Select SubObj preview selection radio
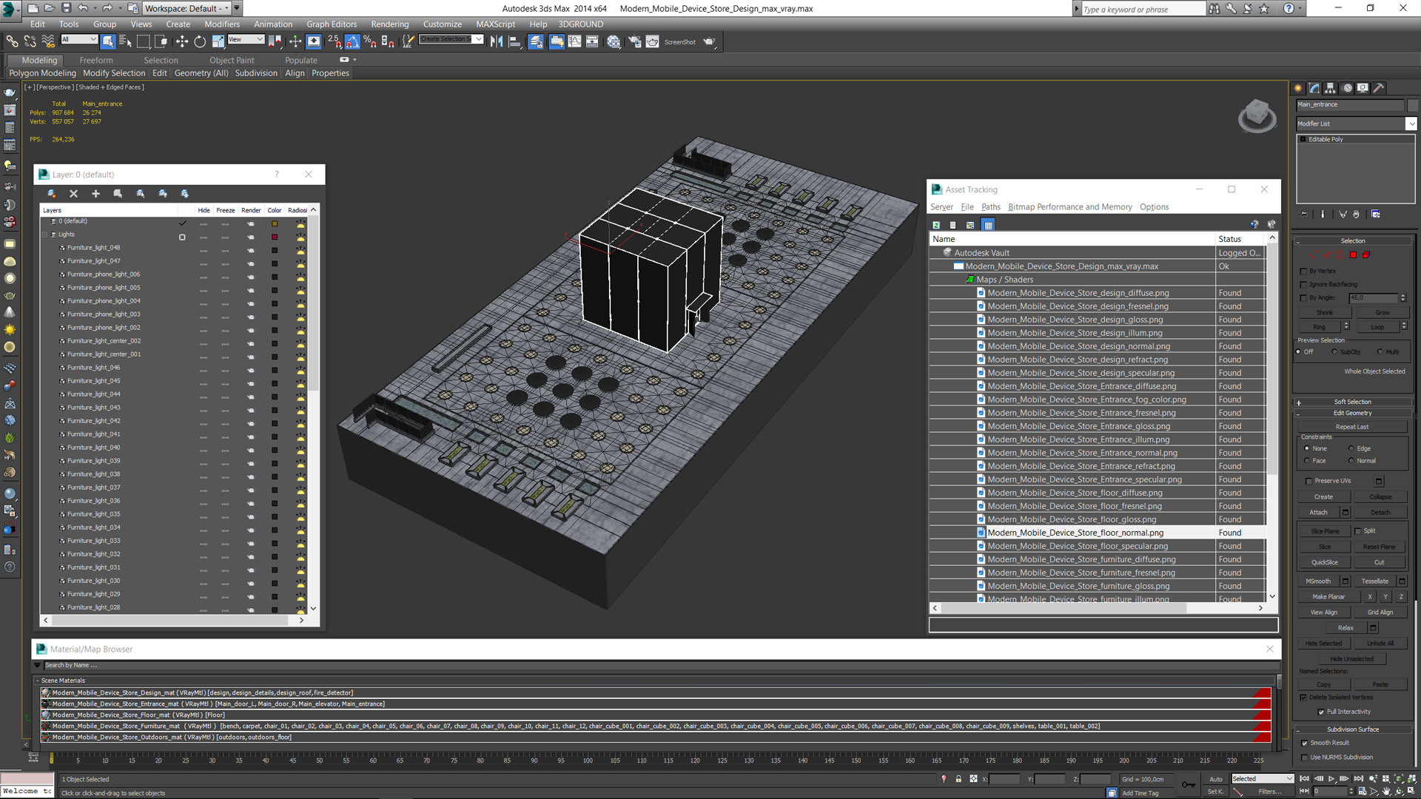1421x799 pixels. (1334, 352)
